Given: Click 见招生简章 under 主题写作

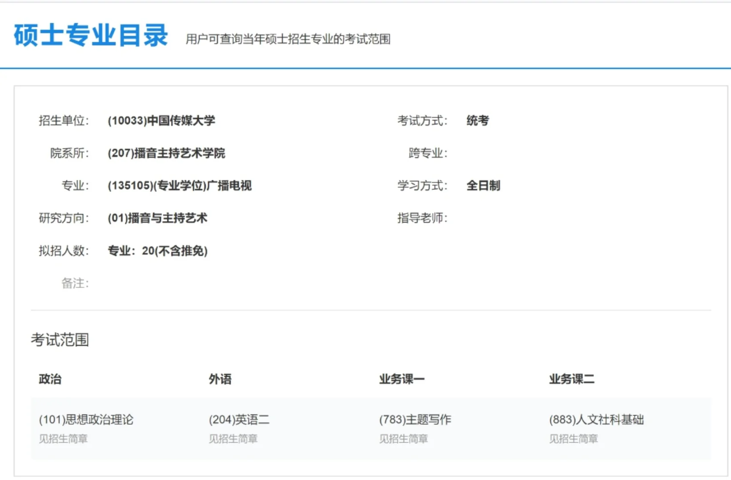Looking at the screenshot, I should pyautogui.click(x=403, y=439).
